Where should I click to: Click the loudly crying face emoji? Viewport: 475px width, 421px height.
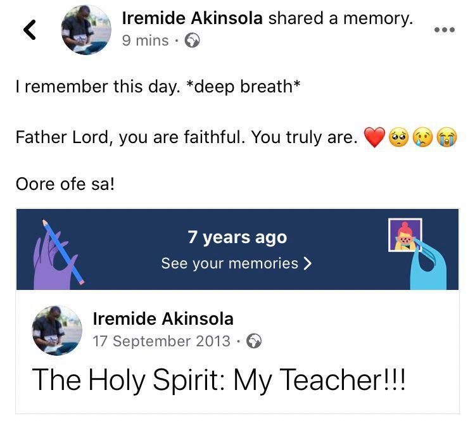(447, 137)
